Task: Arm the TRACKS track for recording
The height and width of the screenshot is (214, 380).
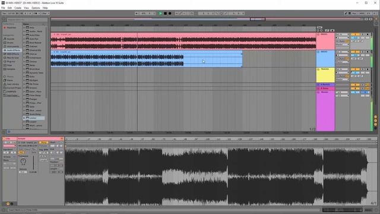Action: 368,70
